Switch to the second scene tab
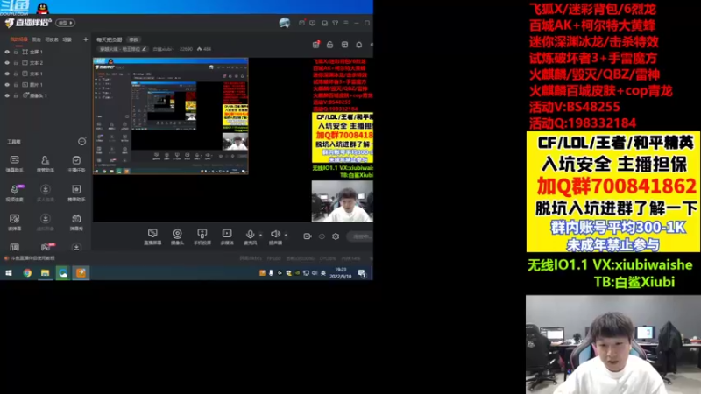Screen dimensions: 701x394 (x=37, y=39)
